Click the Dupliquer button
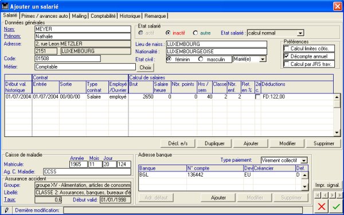Screen dimensions: 344x215 (x=214, y=143)
